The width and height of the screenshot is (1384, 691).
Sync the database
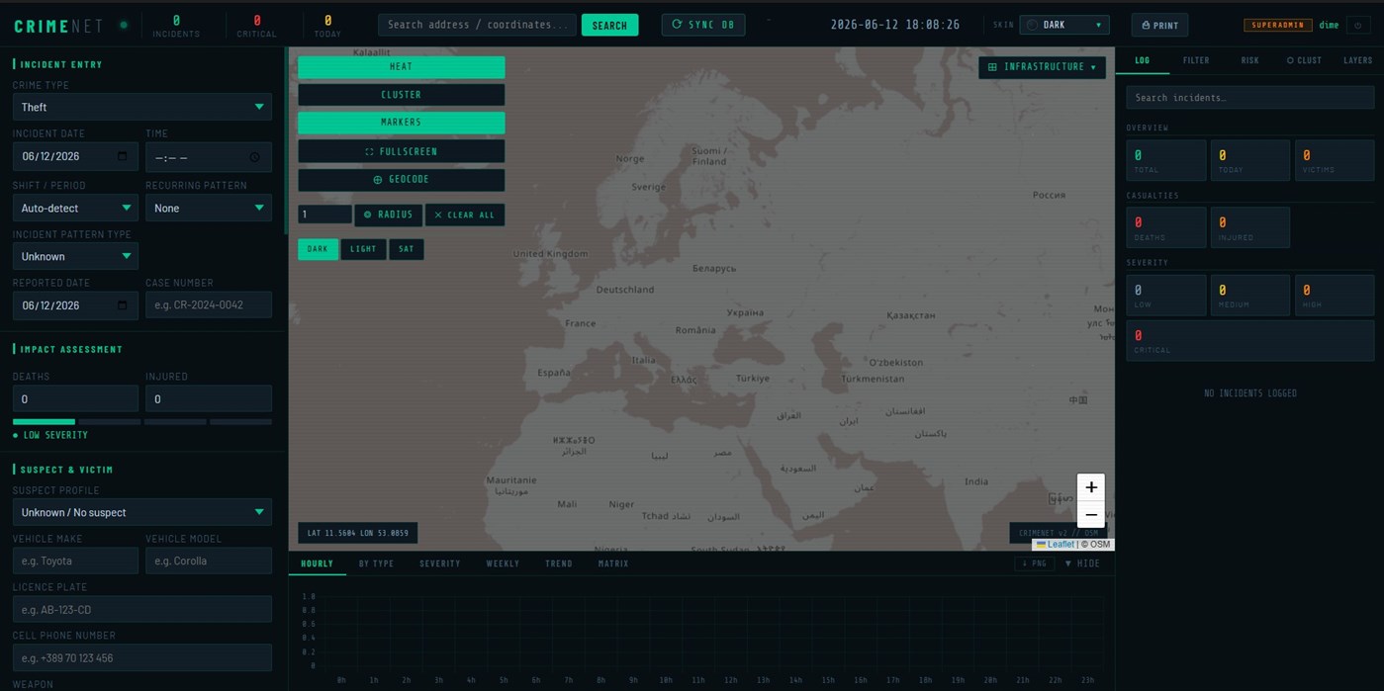[703, 25]
